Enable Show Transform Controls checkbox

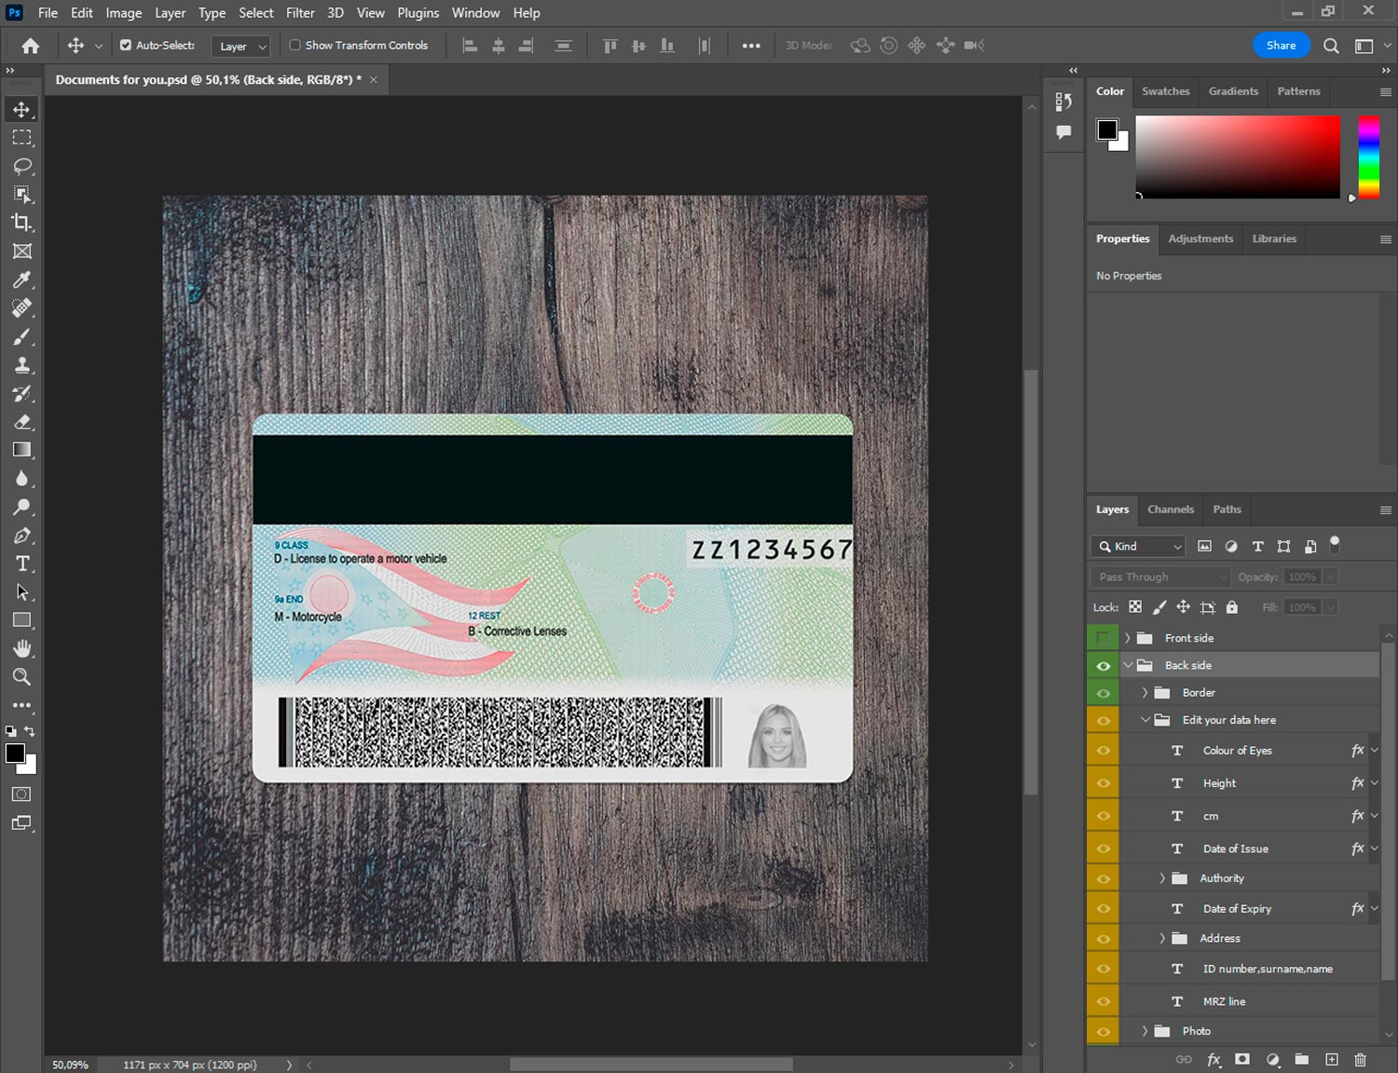(295, 45)
